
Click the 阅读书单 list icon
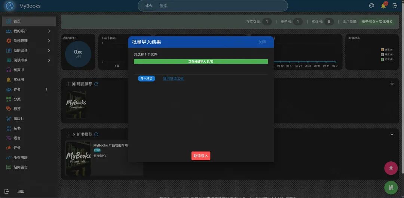(9, 60)
